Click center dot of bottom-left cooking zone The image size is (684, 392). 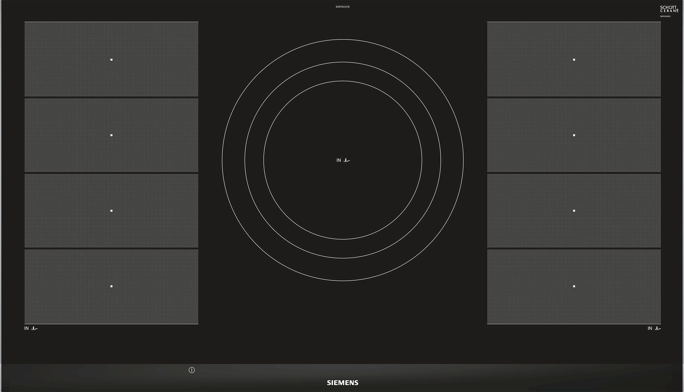111,286
